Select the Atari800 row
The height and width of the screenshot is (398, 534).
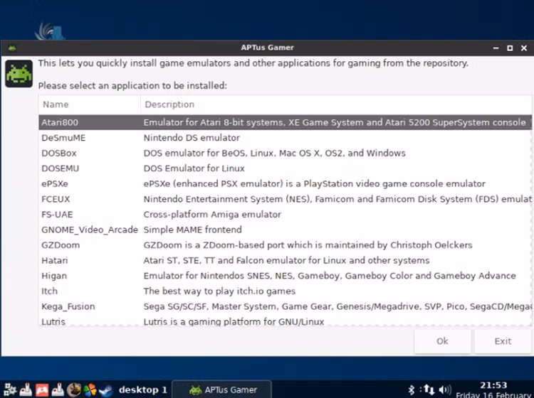click(285, 122)
